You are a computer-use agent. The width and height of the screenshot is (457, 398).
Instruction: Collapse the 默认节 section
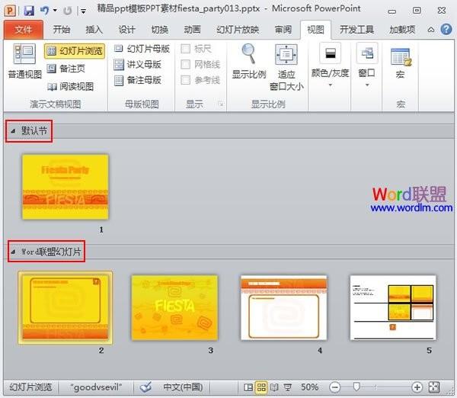13,131
